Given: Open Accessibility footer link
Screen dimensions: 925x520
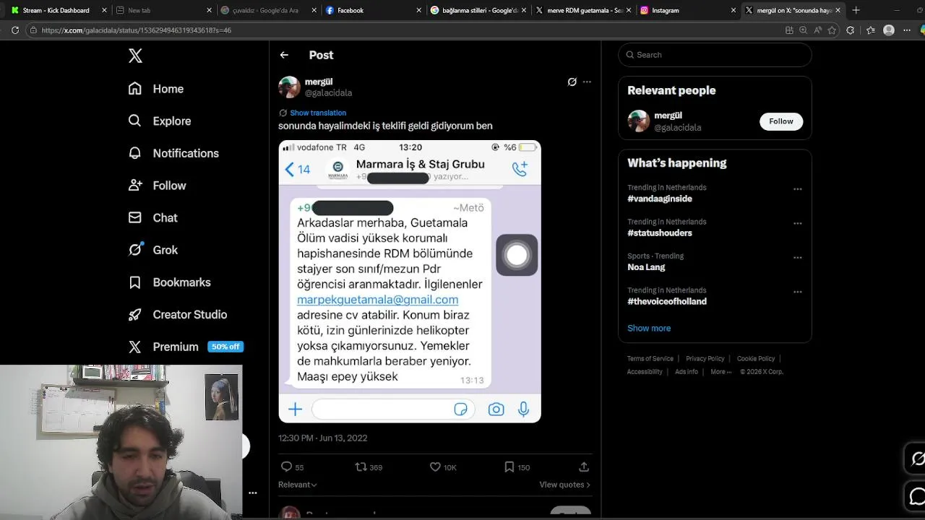Looking at the screenshot, I should coord(645,372).
